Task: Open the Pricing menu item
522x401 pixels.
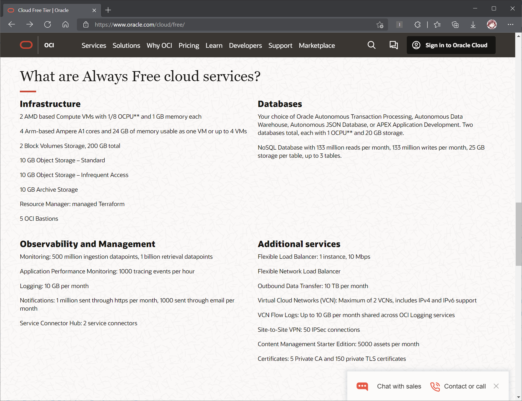Action: coord(189,45)
